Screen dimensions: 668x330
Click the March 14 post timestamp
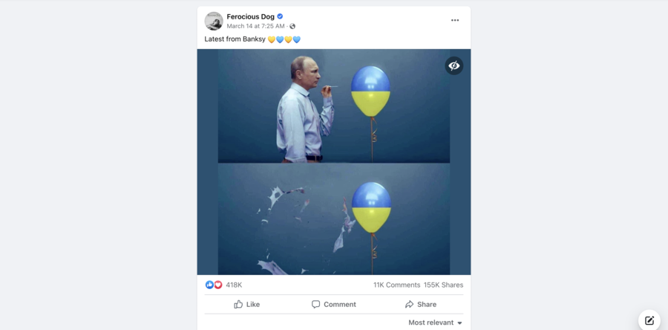(x=256, y=27)
